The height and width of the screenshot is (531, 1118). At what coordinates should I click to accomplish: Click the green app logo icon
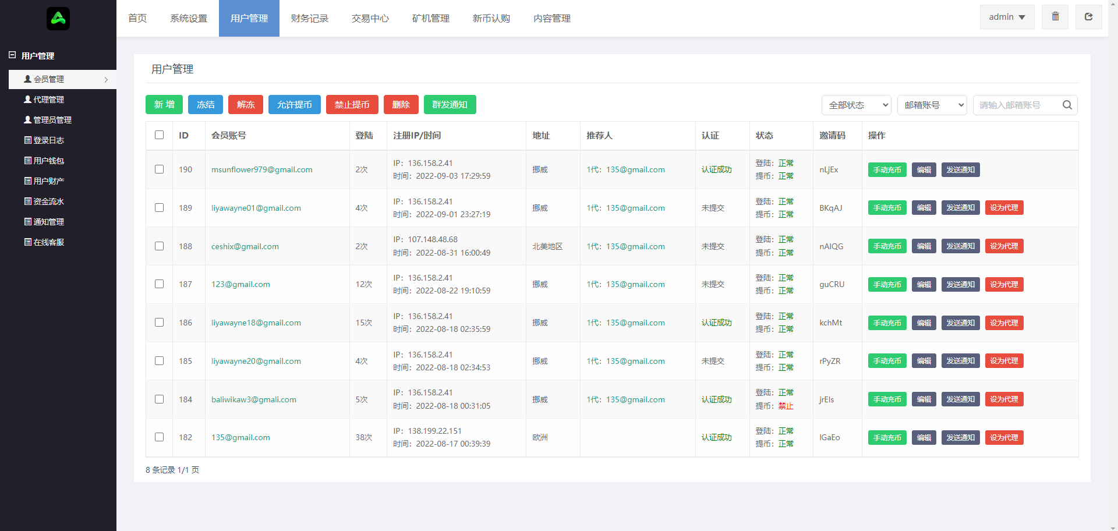point(58,19)
